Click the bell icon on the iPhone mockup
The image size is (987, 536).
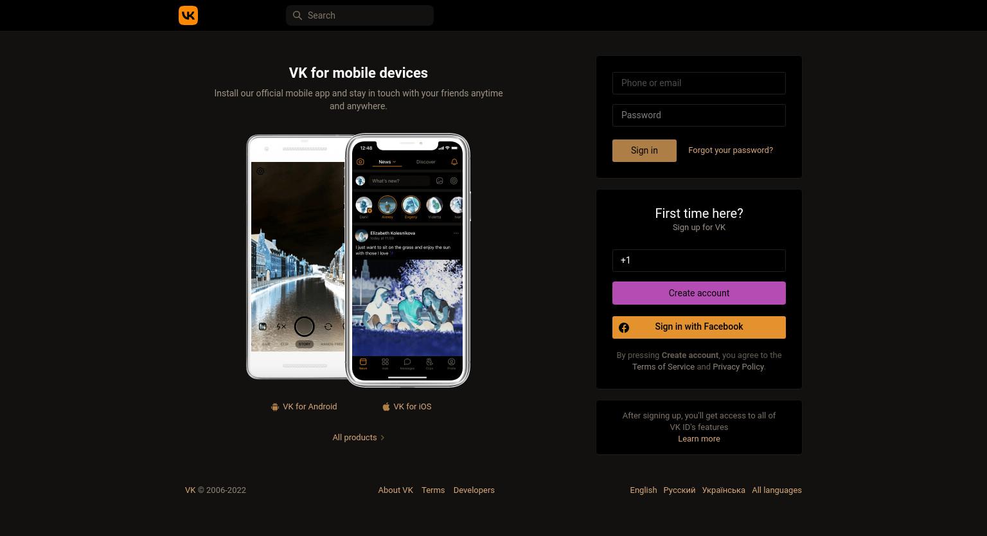(454, 162)
